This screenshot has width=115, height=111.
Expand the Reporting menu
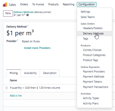coord(69,4)
